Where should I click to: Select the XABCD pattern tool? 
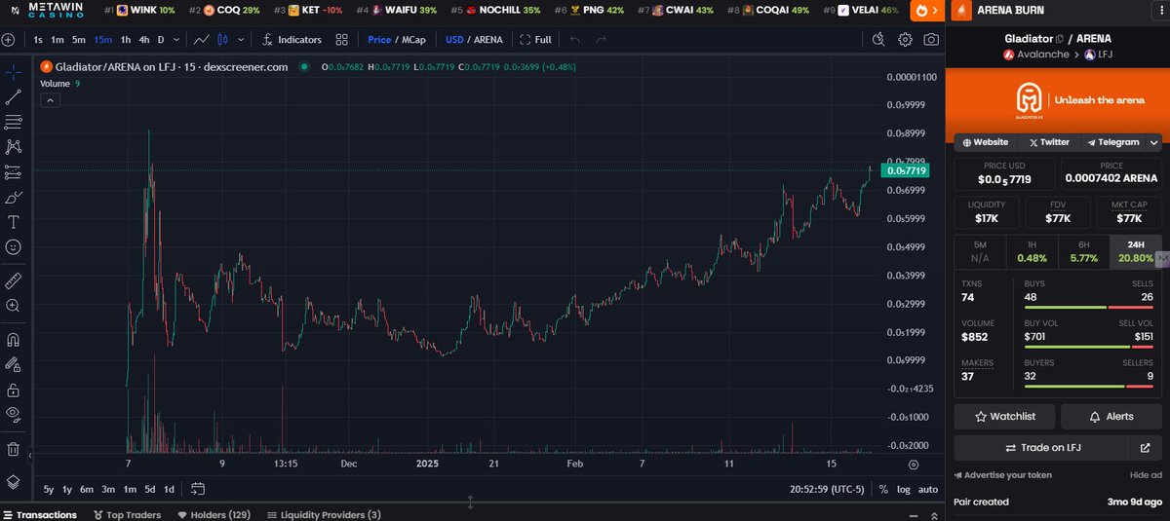pos(14,147)
